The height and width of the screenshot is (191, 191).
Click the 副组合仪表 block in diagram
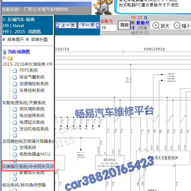coord(110,162)
